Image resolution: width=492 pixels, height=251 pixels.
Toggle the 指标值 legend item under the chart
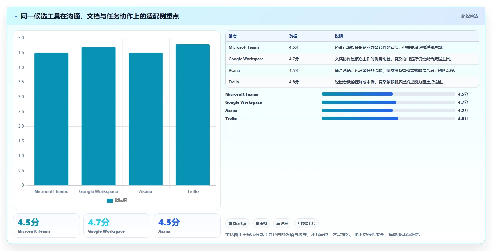(117, 200)
